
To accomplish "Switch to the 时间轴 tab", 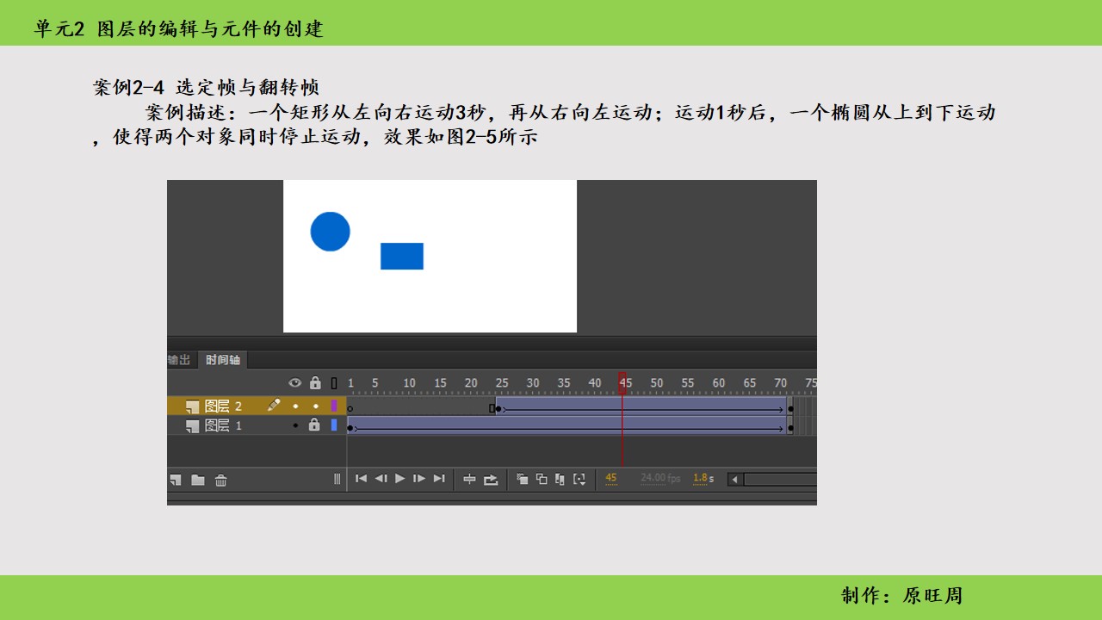I will [223, 360].
